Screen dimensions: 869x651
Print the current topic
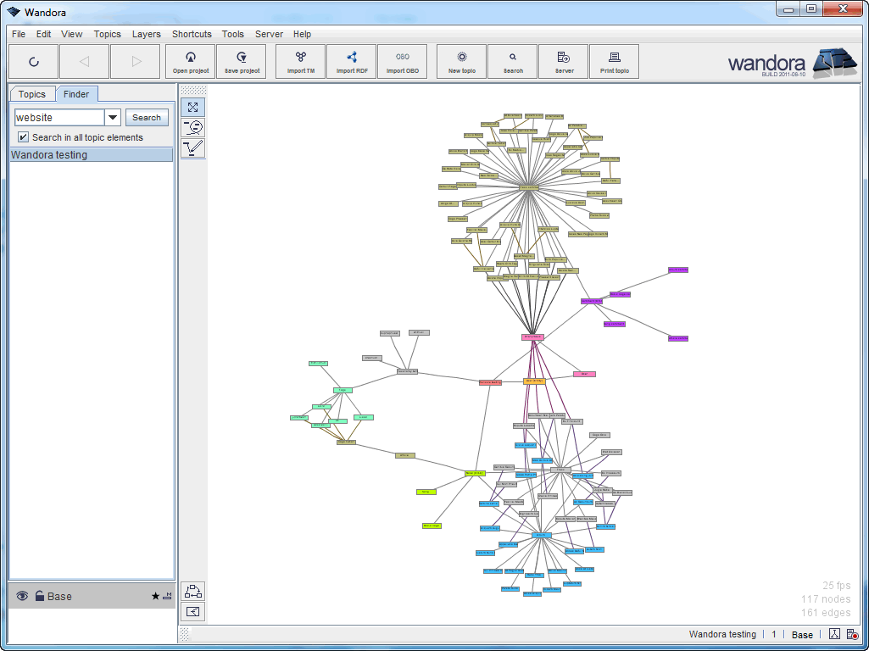614,61
